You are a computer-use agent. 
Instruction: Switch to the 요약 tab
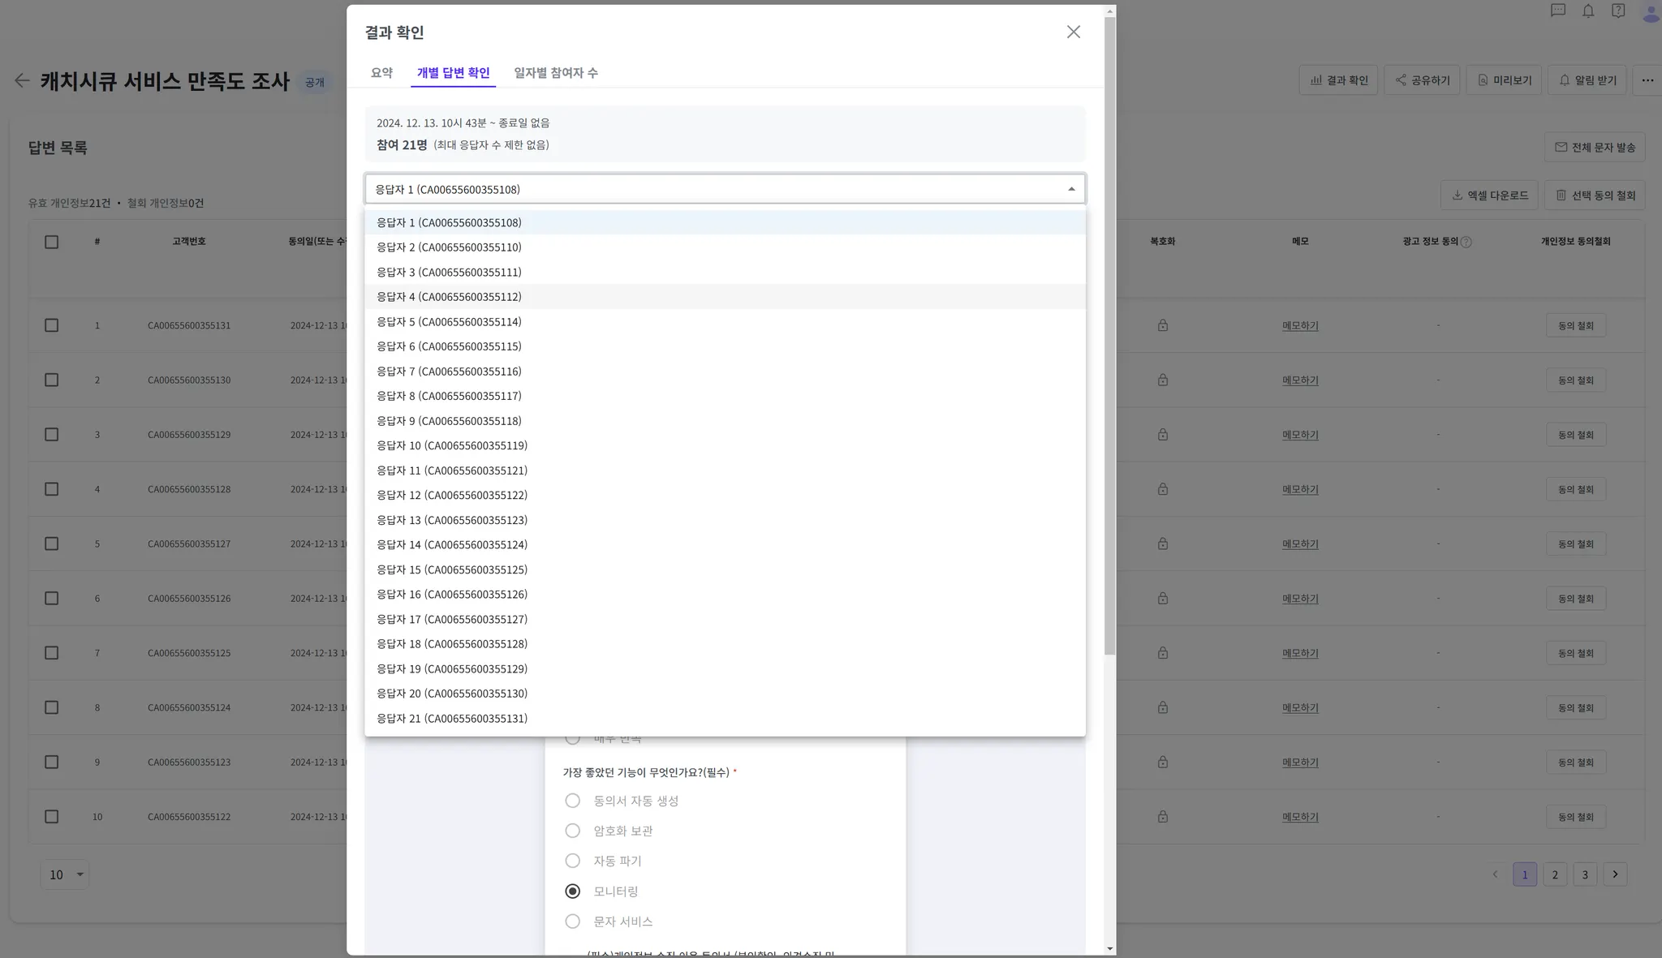pos(381,73)
